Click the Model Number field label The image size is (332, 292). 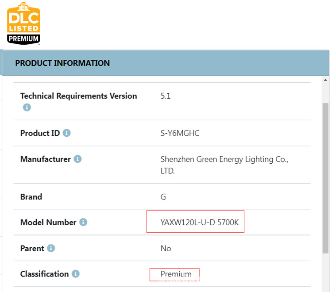(x=48, y=223)
